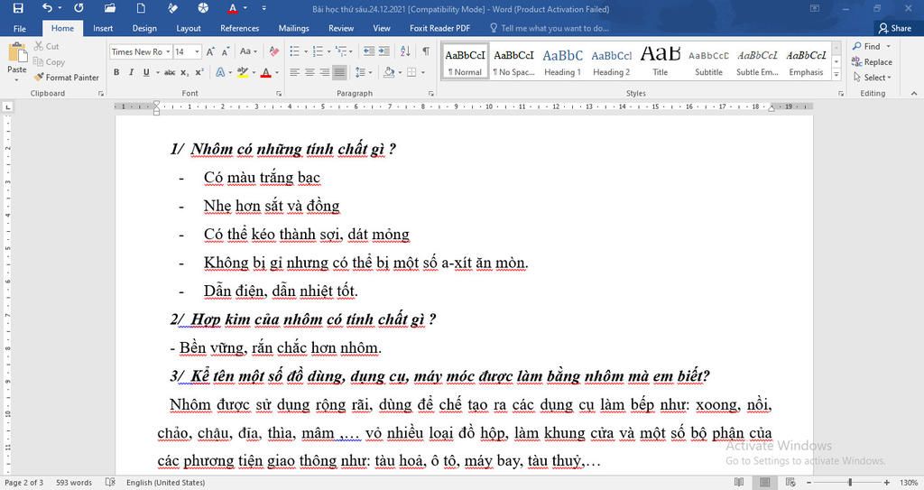Switch to the Layout tab

point(189,28)
